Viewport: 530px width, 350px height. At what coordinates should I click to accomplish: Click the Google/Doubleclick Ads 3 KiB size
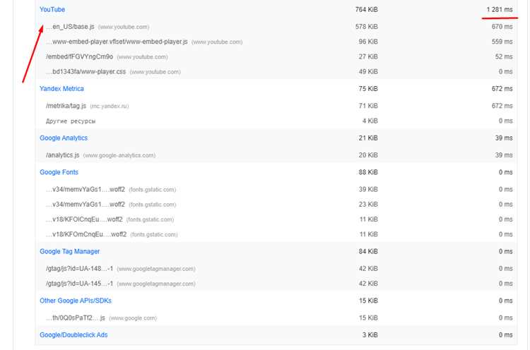(x=370, y=334)
